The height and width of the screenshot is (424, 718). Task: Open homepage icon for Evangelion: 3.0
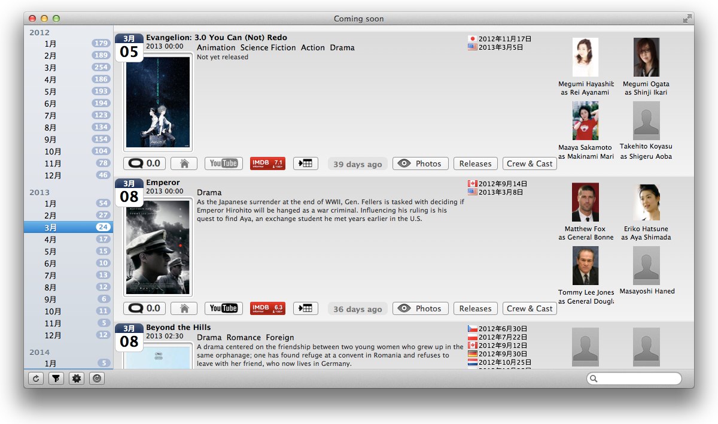tap(184, 163)
